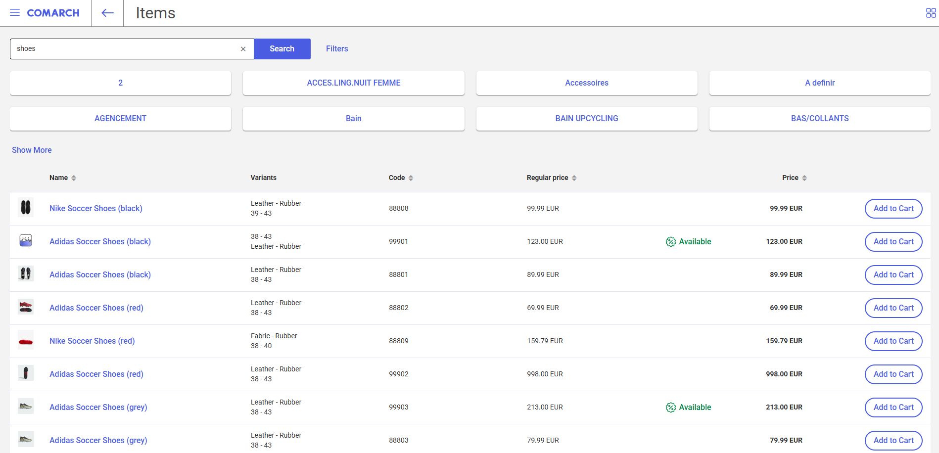Click Fabric - Rubber variant text
Viewport: 939px width, 453px height.
(x=274, y=336)
